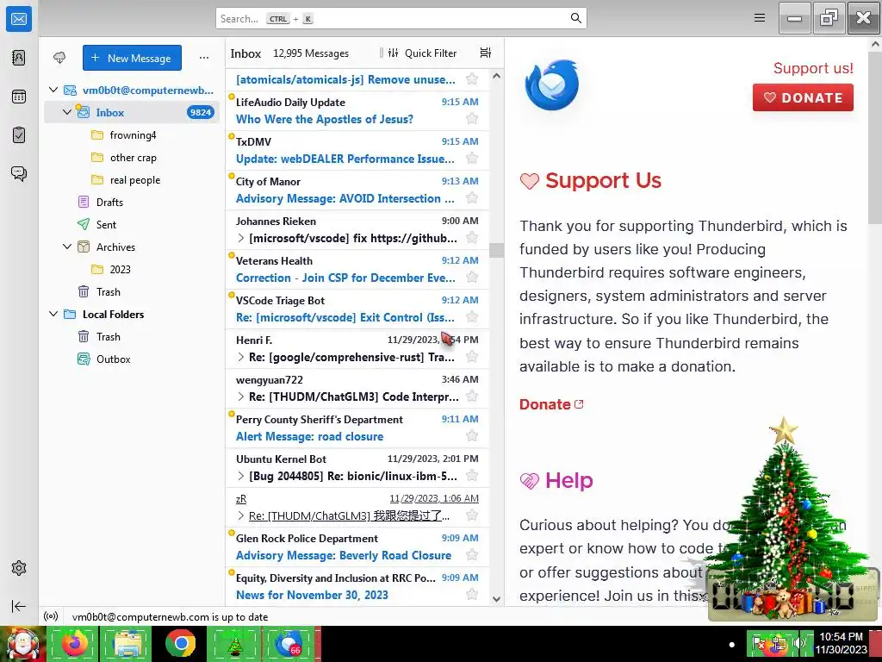Click the red DONATE button
Viewport: 882px width, 662px height.
pyautogui.click(x=803, y=97)
